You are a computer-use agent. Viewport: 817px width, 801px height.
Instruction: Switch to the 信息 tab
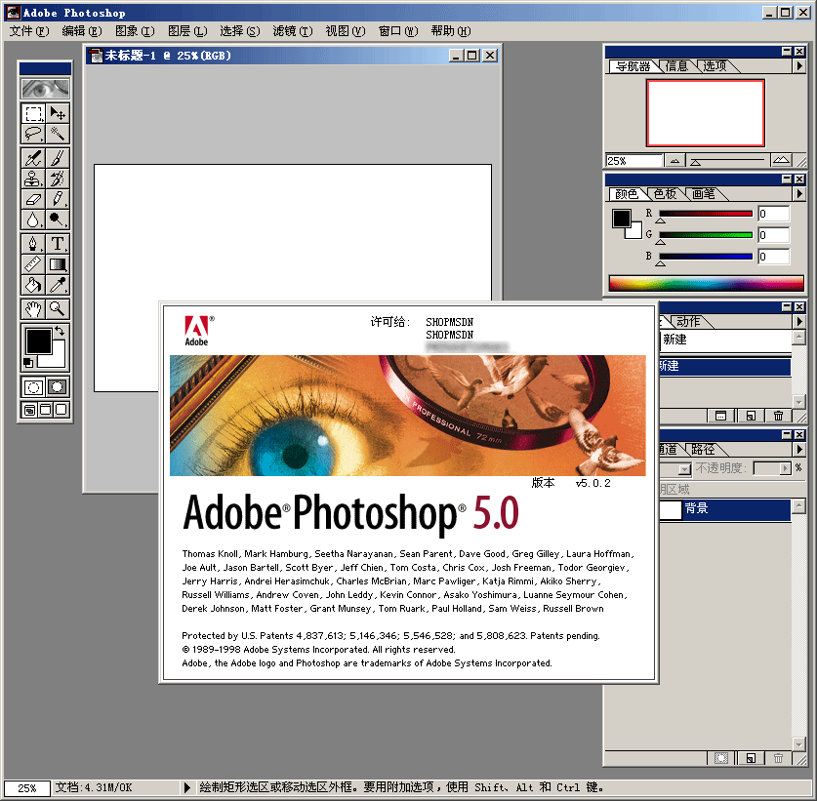(676, 66)
